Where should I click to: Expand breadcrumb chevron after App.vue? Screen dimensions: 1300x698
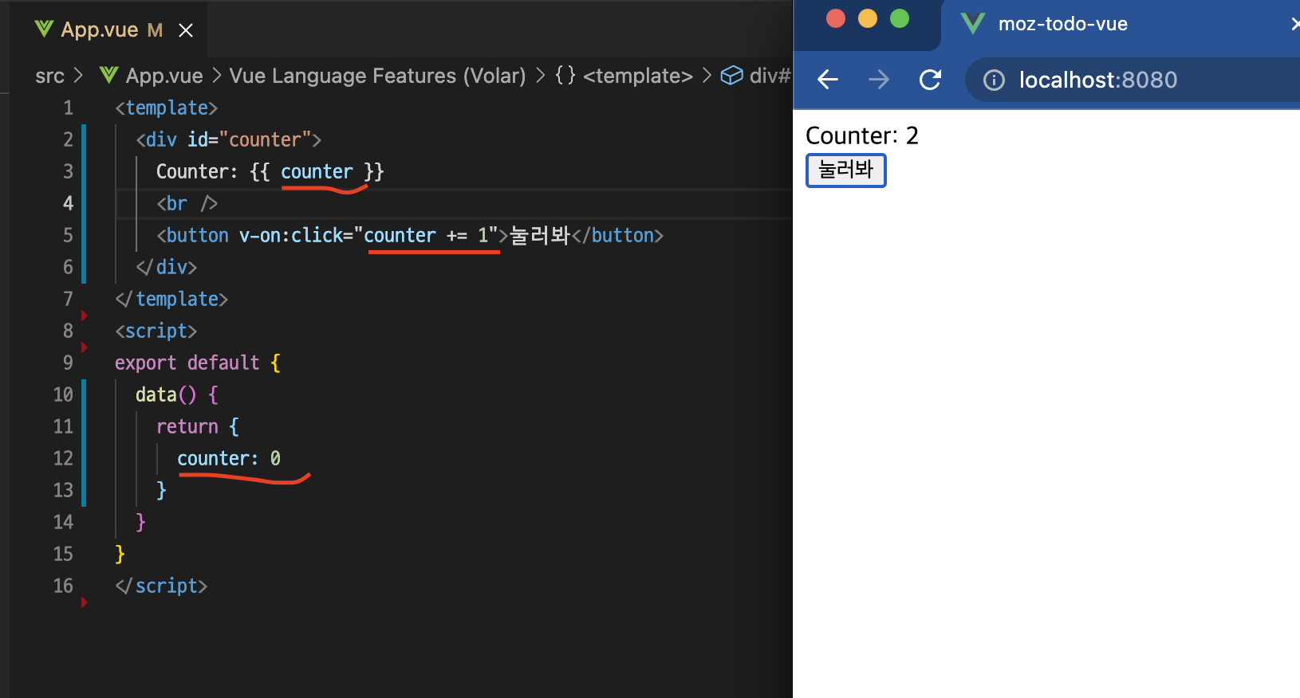216,76
